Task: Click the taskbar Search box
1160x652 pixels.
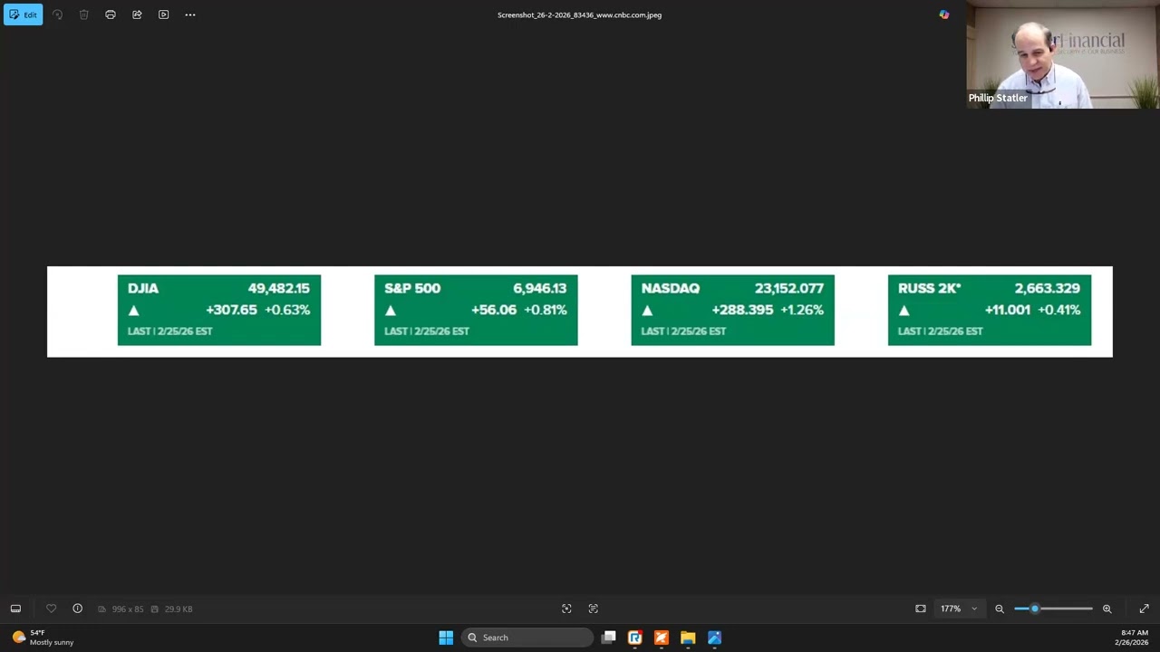Action: point(528,638)
